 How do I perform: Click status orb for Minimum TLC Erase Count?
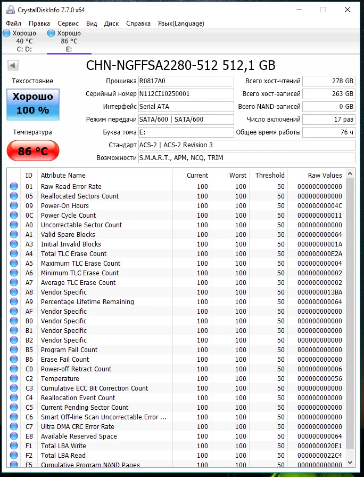point(14,273)
